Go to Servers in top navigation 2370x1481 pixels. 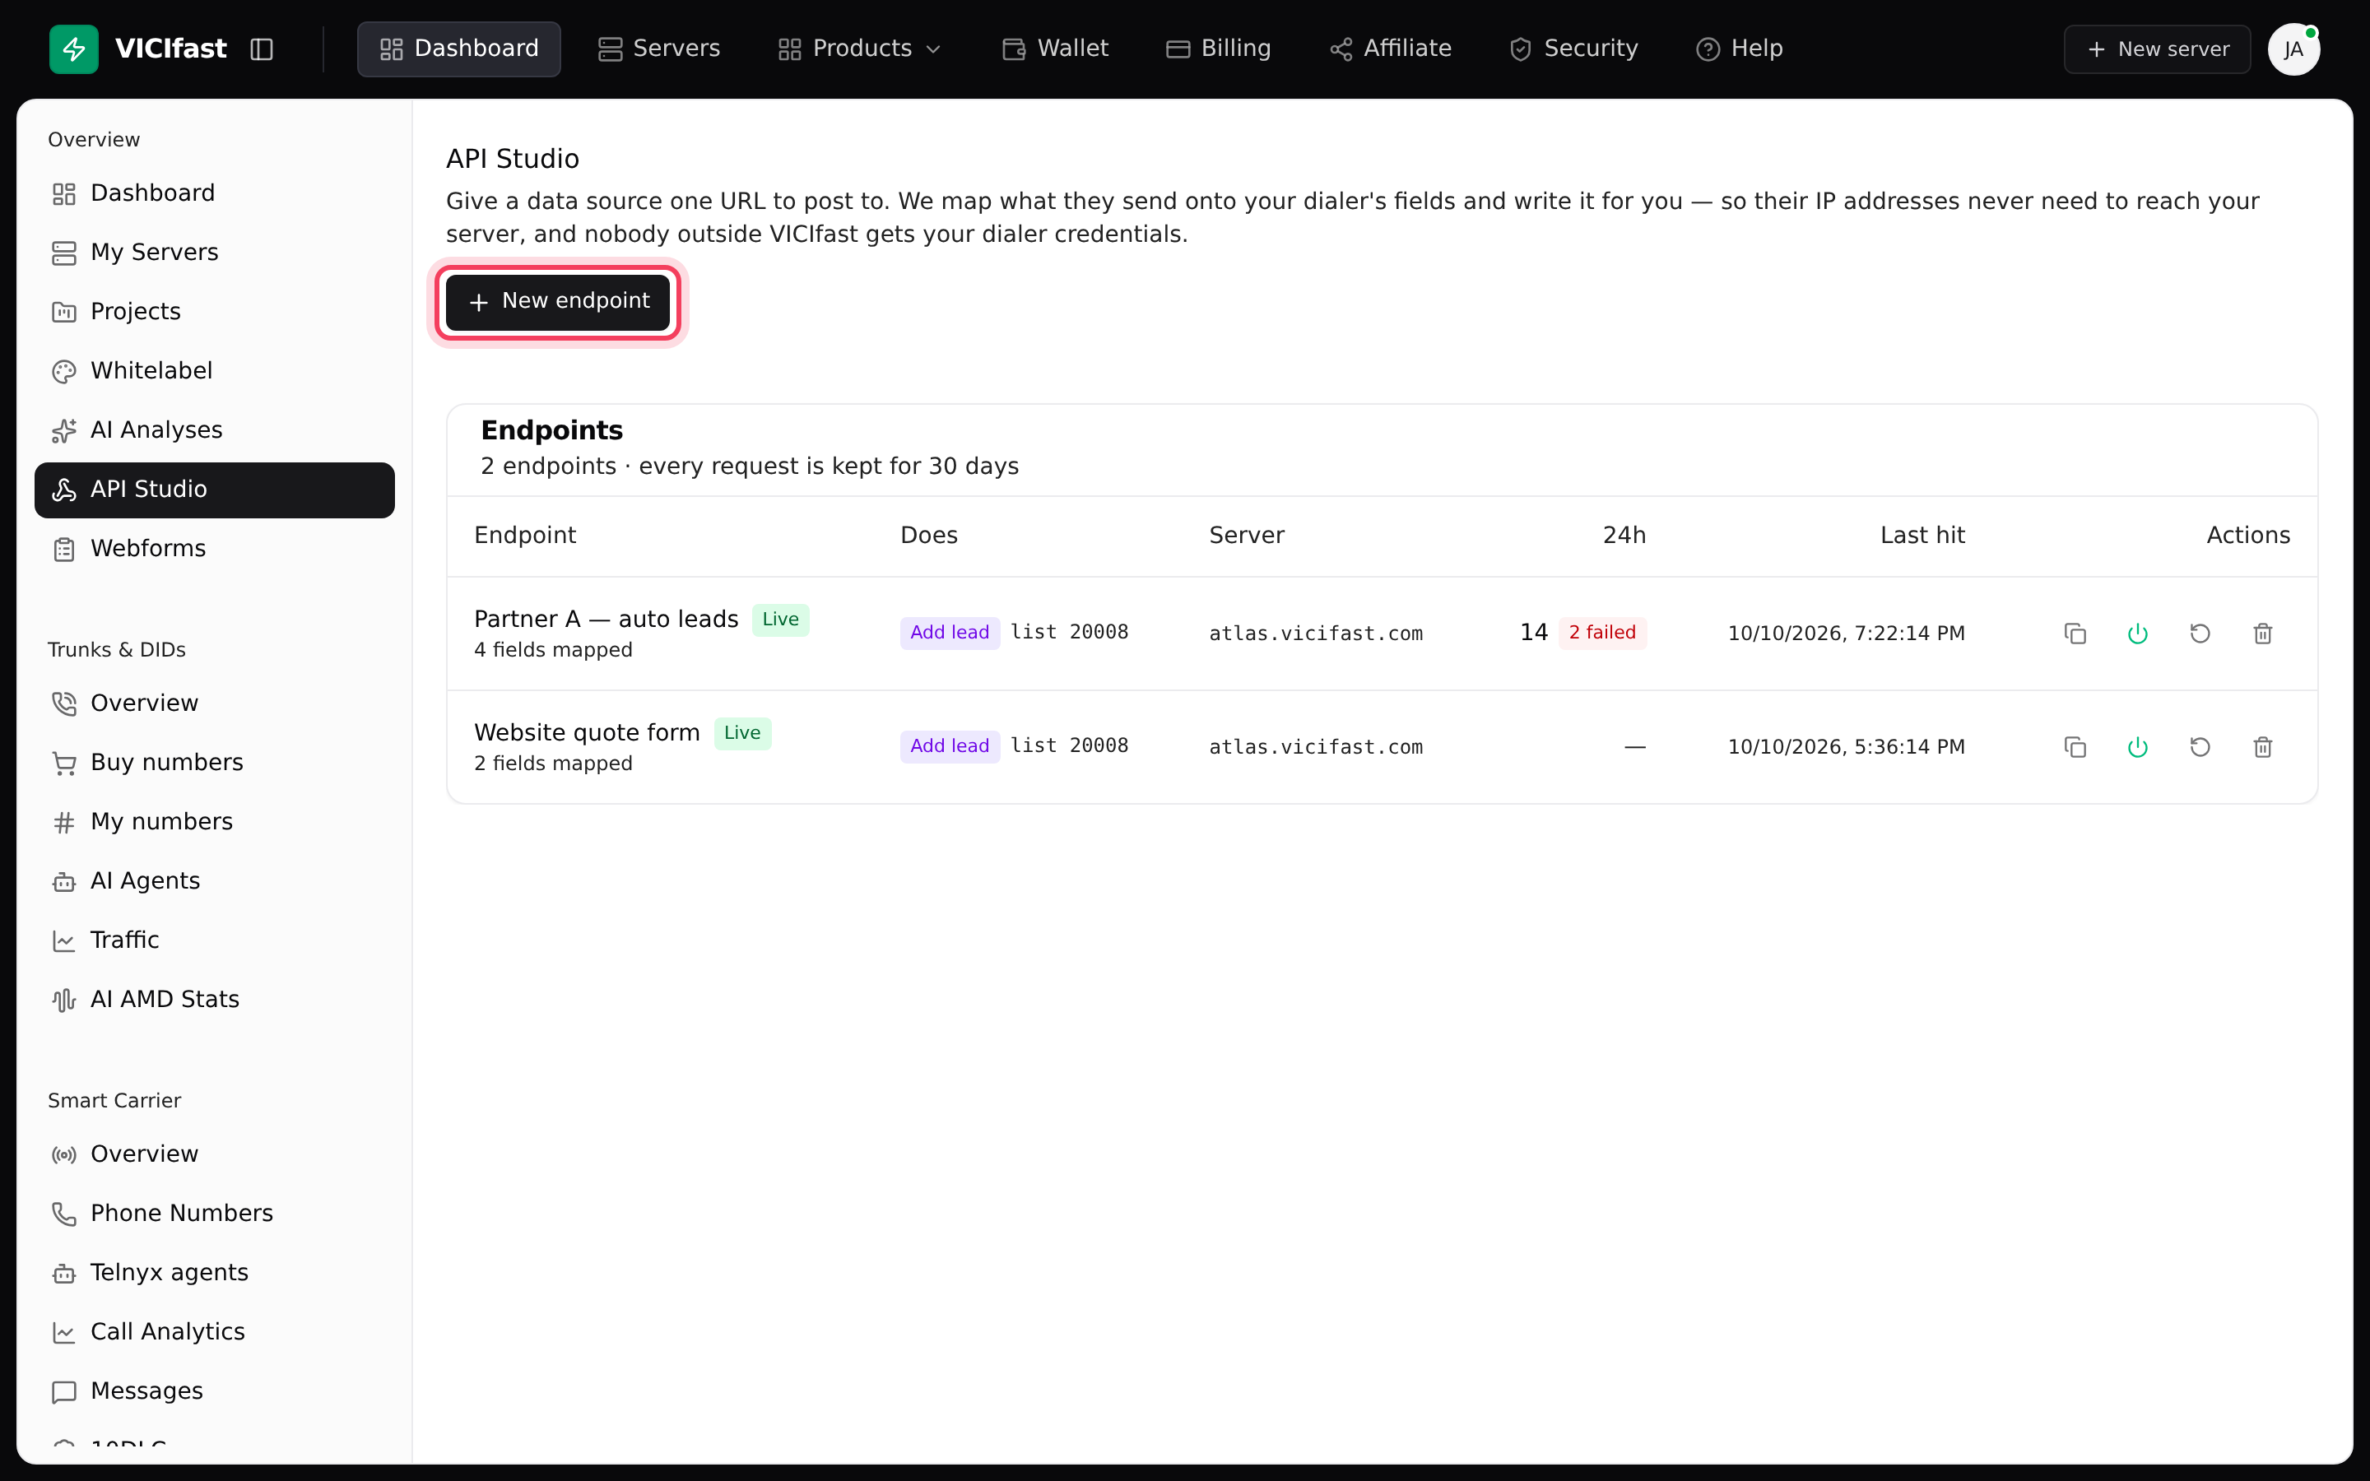point(659,49)
